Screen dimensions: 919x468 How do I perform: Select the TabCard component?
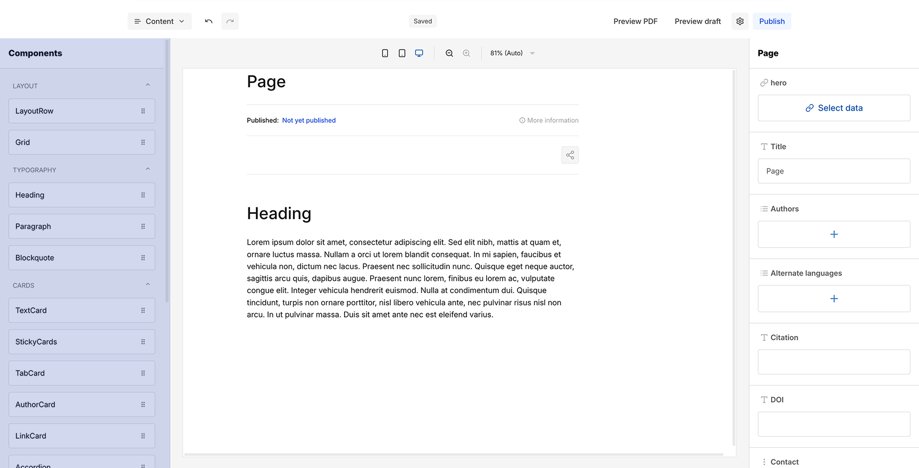click(82, 373)
